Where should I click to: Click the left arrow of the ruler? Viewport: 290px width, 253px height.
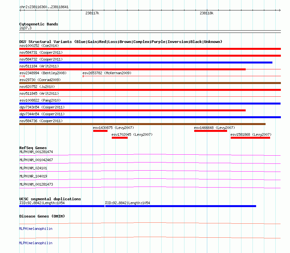(20, 10)
